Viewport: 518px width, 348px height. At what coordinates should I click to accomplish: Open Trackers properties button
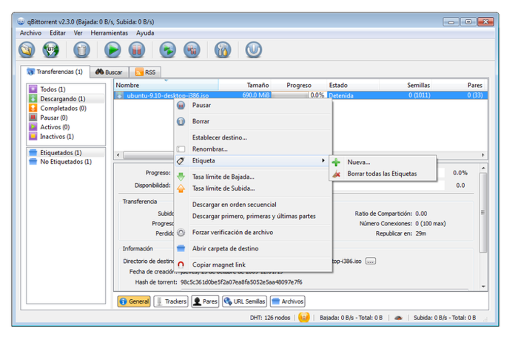pyautogui.click(x=171, y=301)
